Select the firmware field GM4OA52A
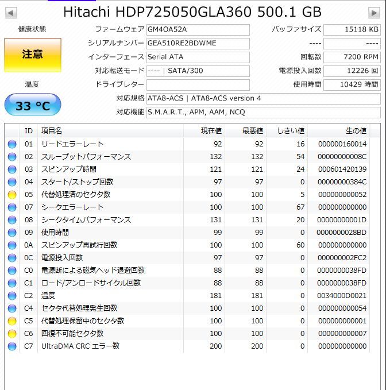 point(198,30)
